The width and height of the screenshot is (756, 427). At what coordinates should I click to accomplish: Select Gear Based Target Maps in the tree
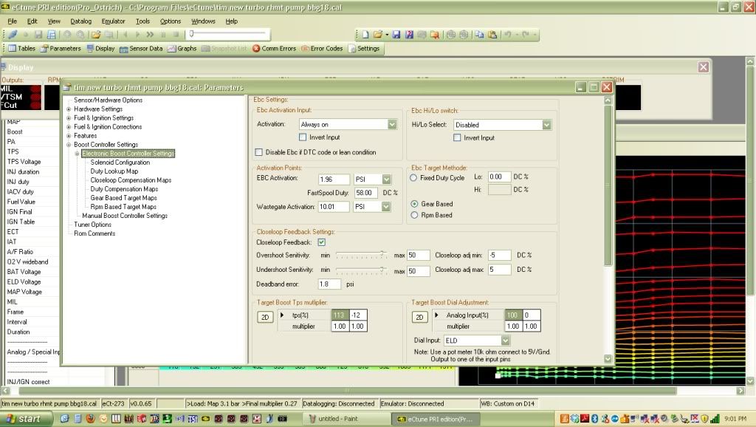click(123, 198)
